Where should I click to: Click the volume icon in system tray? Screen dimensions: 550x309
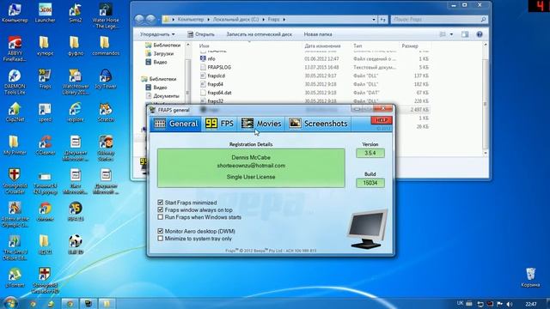pyautogui.click(x=510, y=304)
